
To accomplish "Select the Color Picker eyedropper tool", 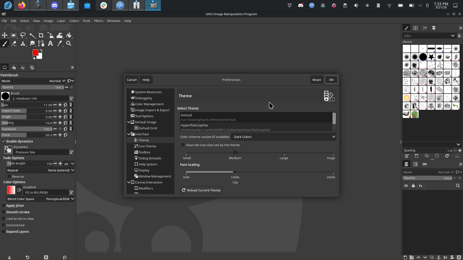I will click(x=60, y=44).
